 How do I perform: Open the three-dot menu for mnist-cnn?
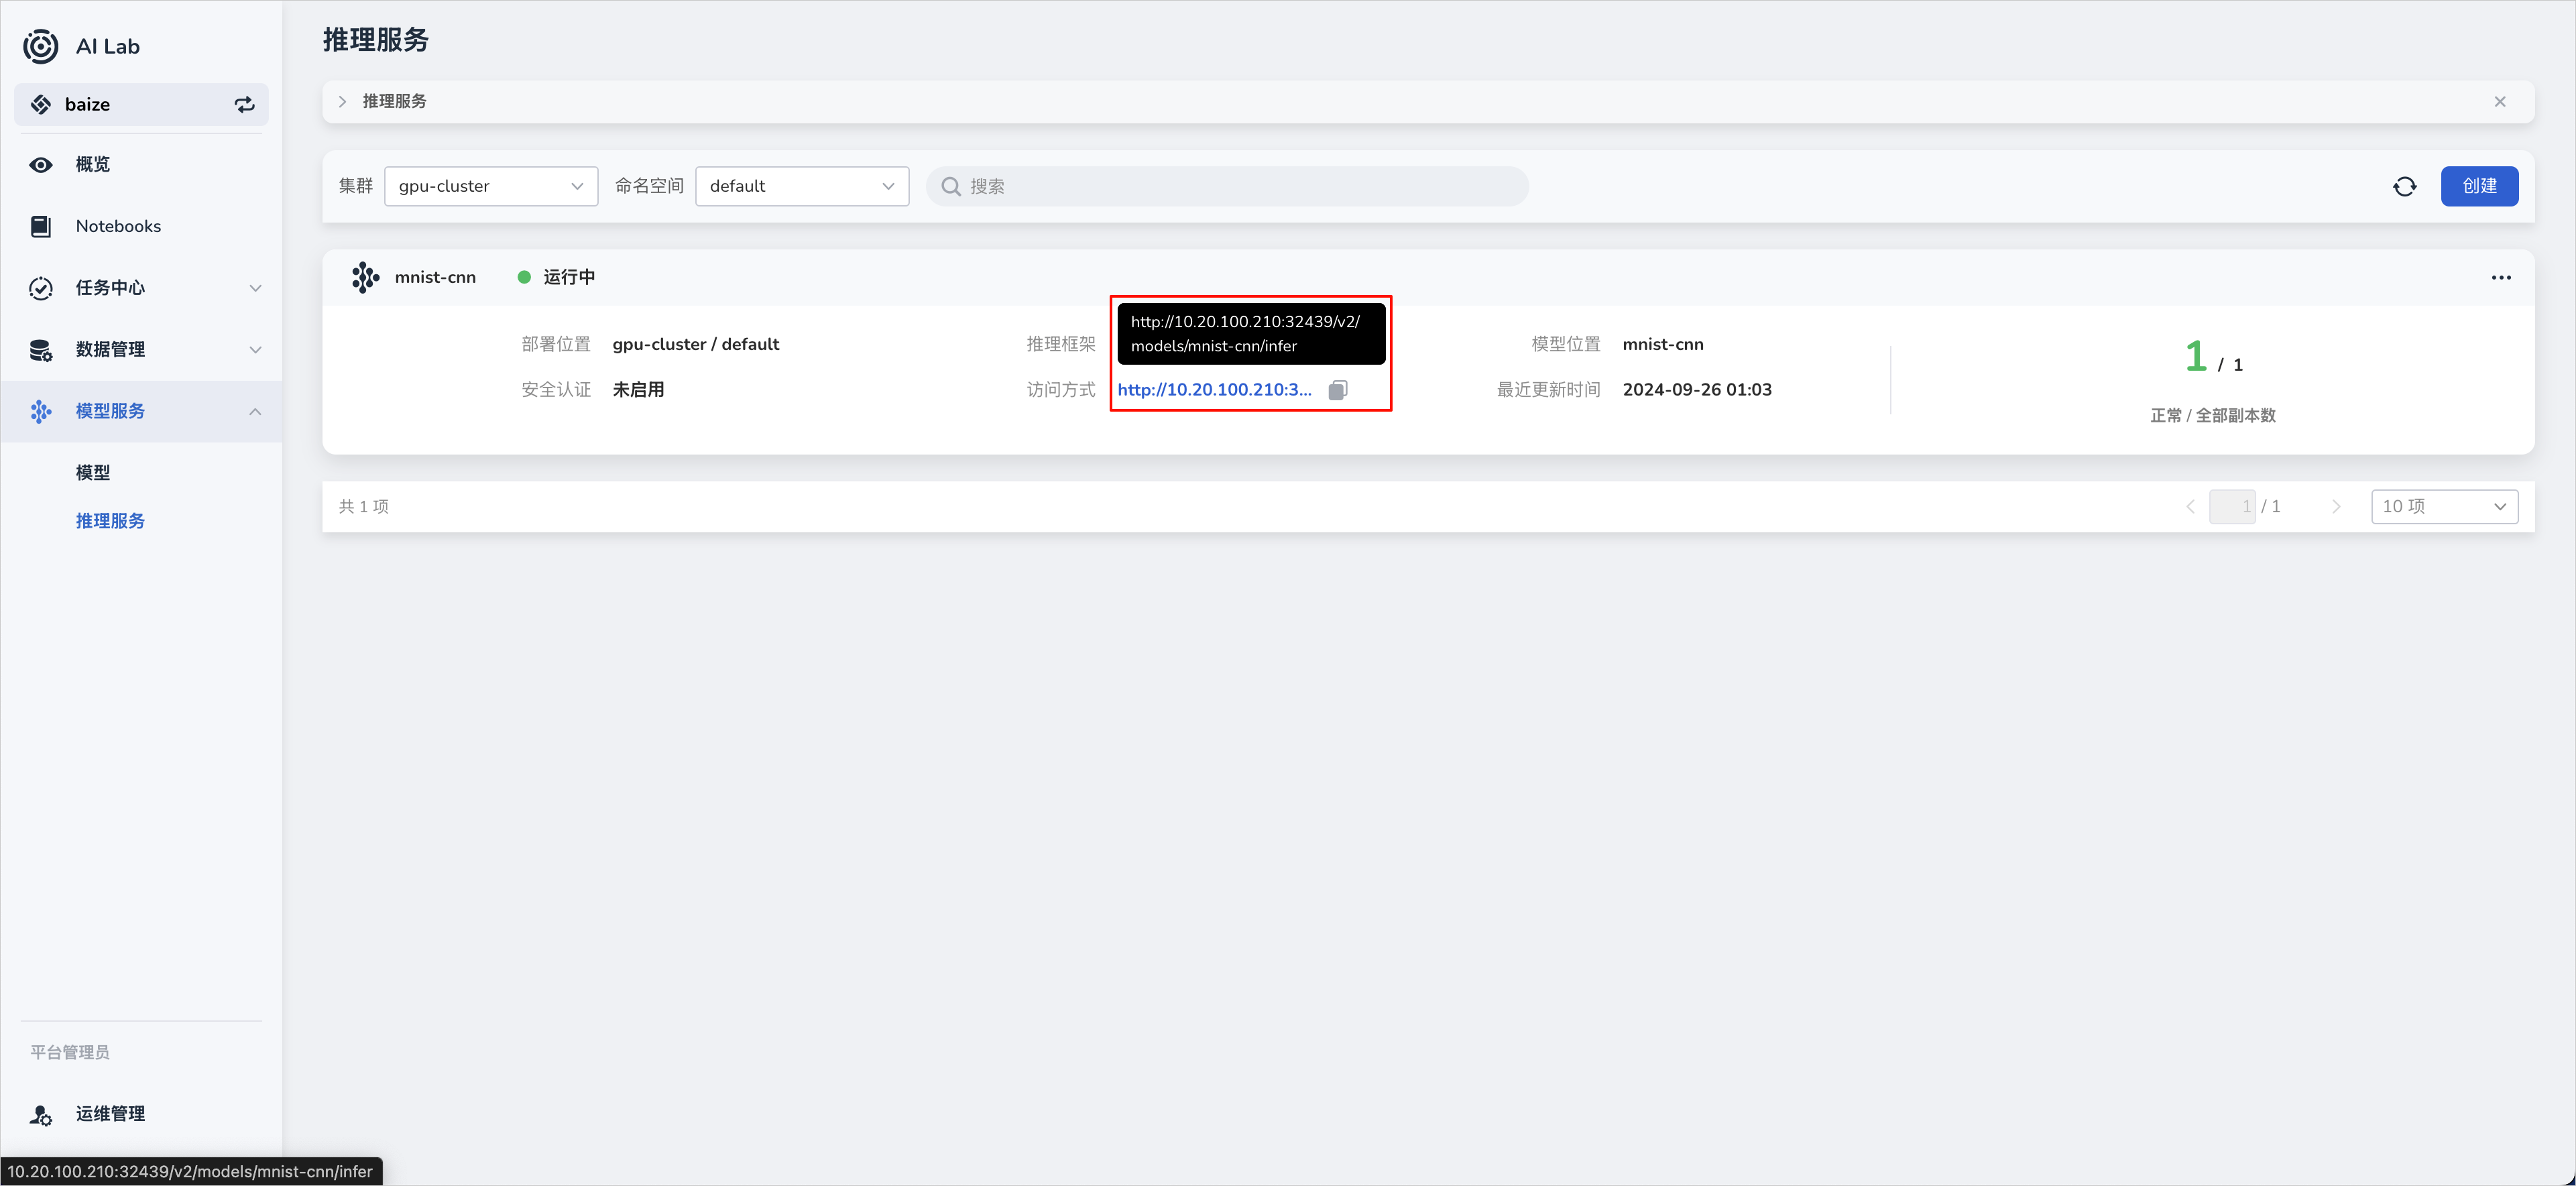point(2500,278)
